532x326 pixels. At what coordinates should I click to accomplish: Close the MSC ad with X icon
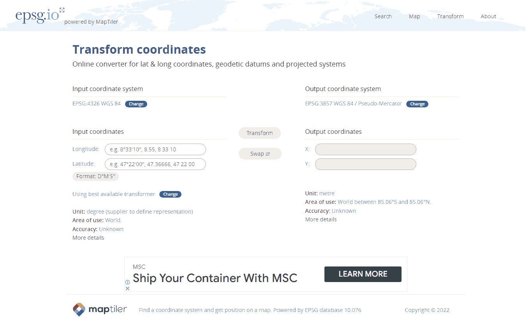click(127, 288)
